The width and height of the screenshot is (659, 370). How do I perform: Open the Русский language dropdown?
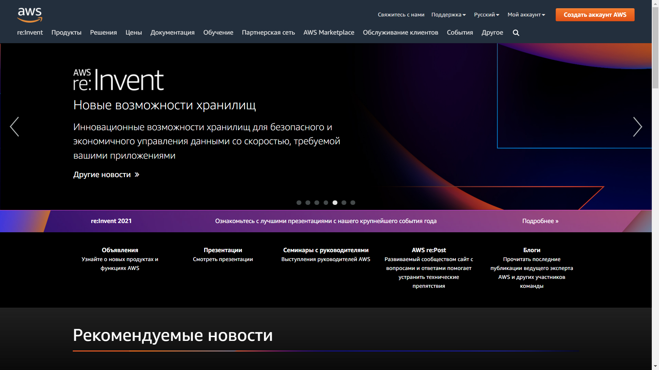pyautogui.click(x=486, y=15)
